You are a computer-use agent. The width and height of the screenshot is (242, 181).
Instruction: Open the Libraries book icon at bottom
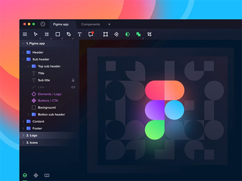(x=47, y=175)
